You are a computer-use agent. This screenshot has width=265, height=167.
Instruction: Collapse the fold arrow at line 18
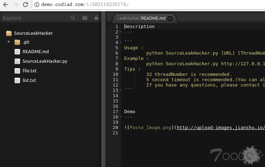(x=121, y=117)
